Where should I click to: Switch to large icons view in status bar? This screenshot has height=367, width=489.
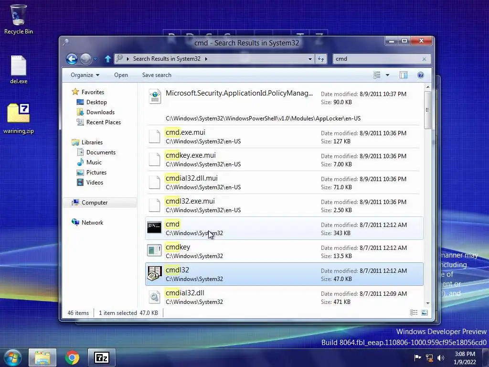425,313
